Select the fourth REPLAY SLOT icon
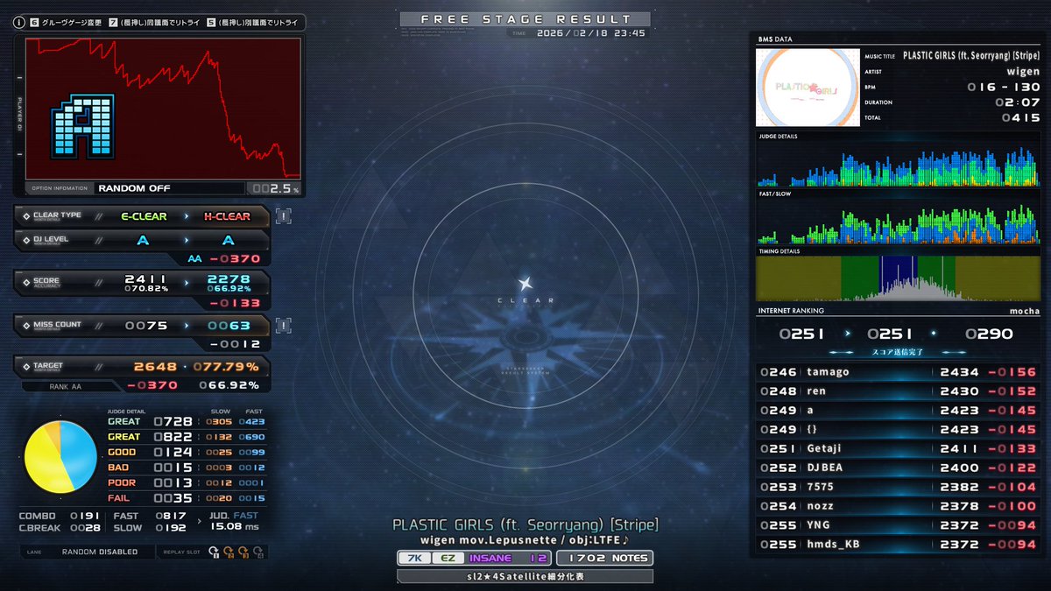The height and width of the screenshot is (591, 1051). (x=261, y=552)
